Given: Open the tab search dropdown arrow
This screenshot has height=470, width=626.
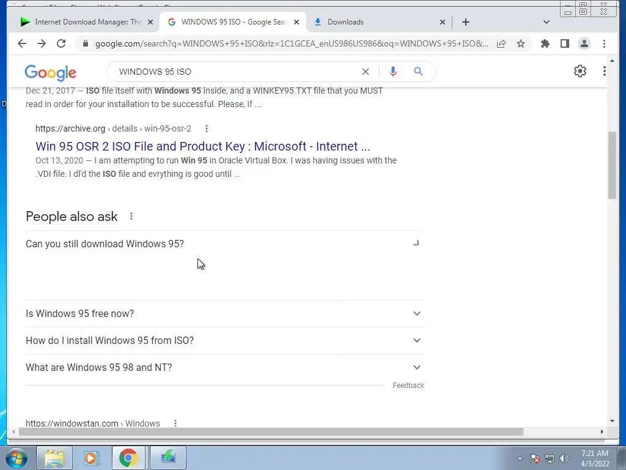Looking at the screenshot, I should (x=547, y=22).
